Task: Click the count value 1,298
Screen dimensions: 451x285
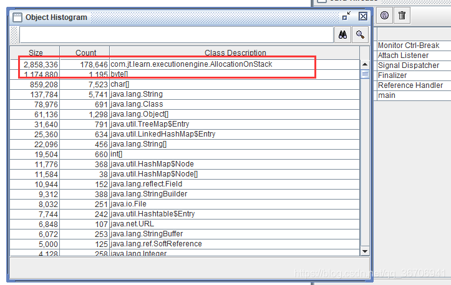Action: [x=98, y=115]
